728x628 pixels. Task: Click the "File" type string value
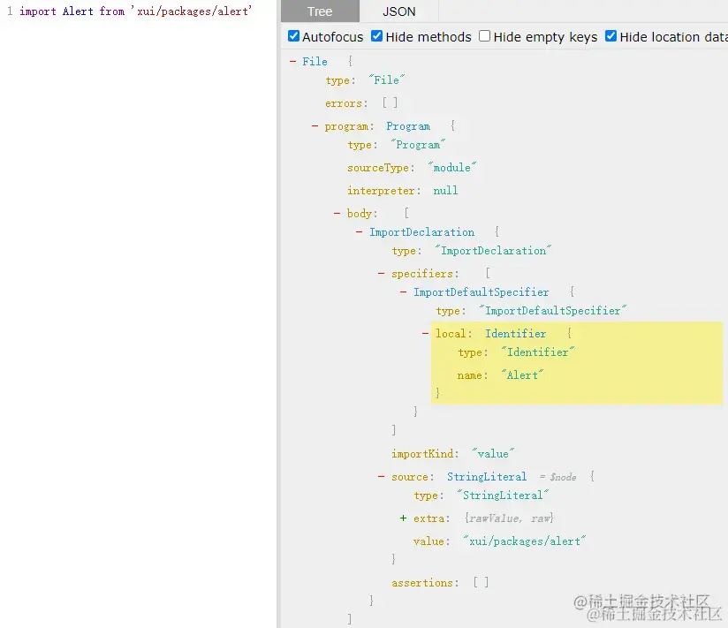point(387,79)
